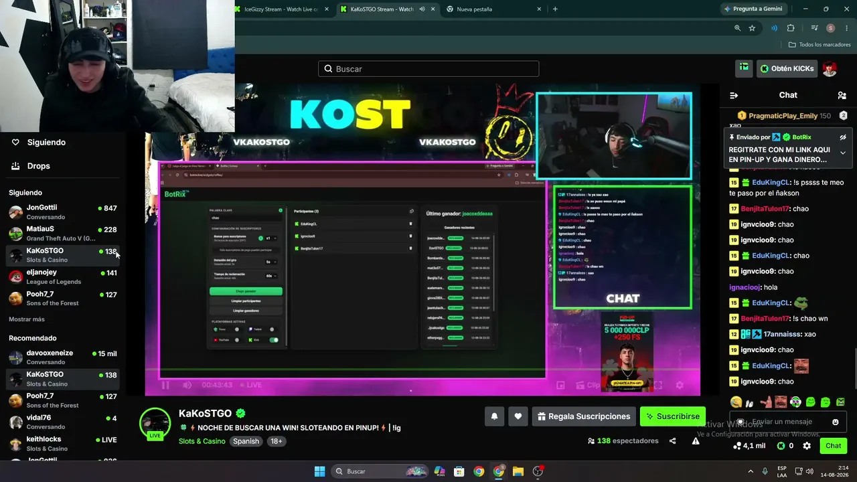Open the Microsoft Store taskbar icon

[x=459, y=471]
